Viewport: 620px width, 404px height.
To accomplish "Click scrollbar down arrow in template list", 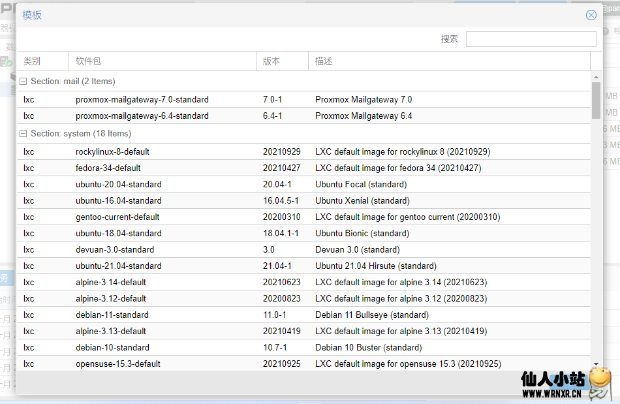I will [x=596, y=364].
